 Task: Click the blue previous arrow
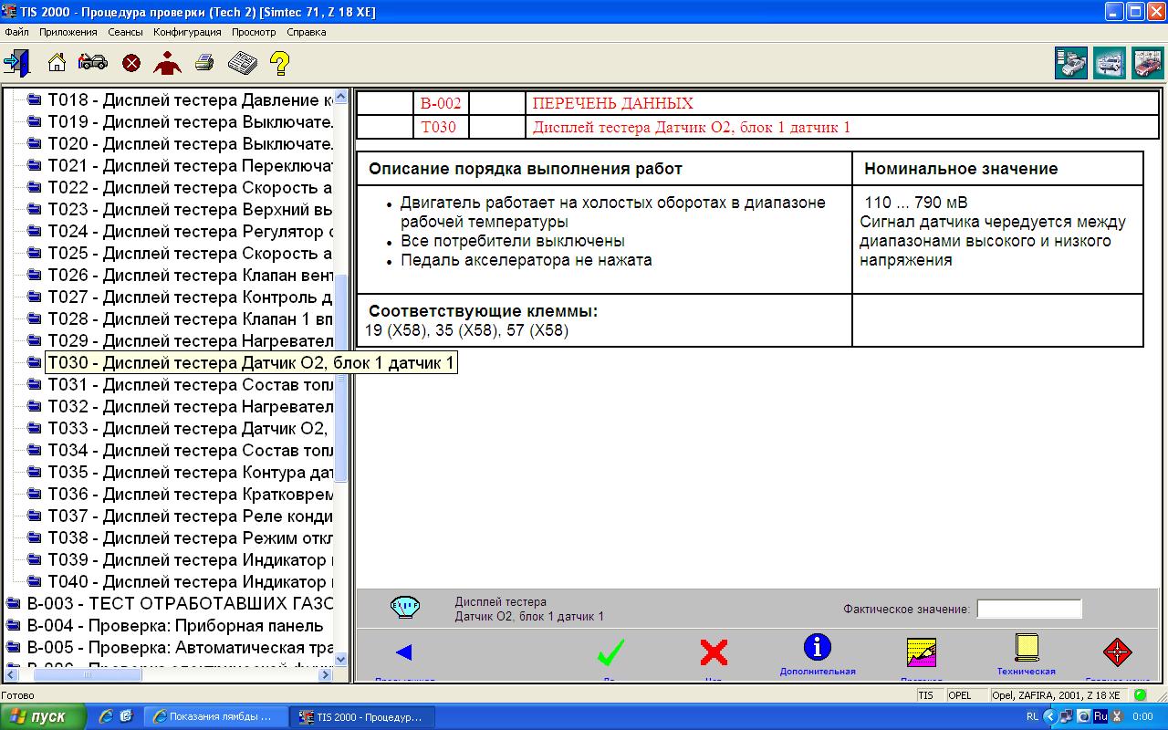point(404,652)
